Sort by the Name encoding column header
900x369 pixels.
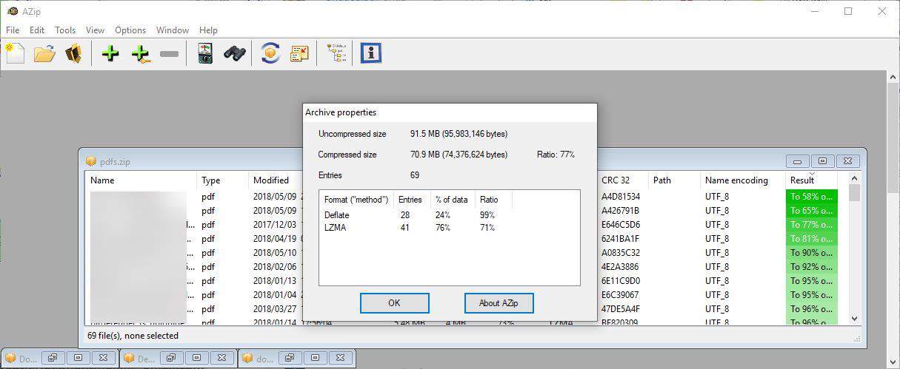pyautogui.click(x=743, y=180)
